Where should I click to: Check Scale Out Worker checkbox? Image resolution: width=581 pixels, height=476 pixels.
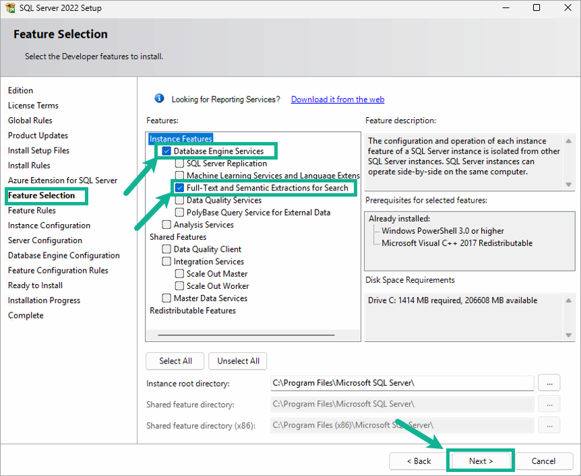[179, 285]
